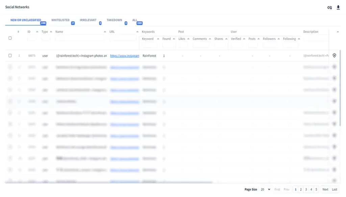This screenshot has height=197, width=346.
Task: Select current page 1 button
Action: click(x=295, y=189)
